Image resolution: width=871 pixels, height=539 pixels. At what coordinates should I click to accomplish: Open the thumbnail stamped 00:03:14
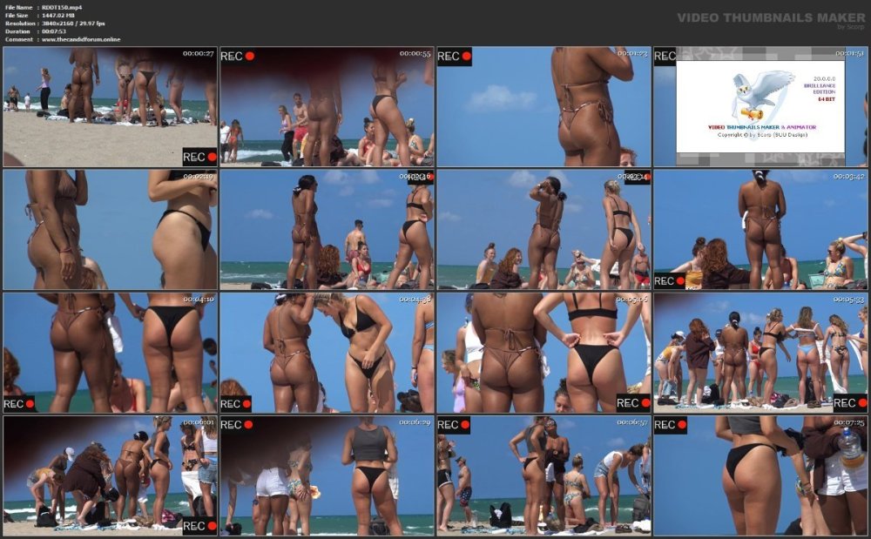544,229
